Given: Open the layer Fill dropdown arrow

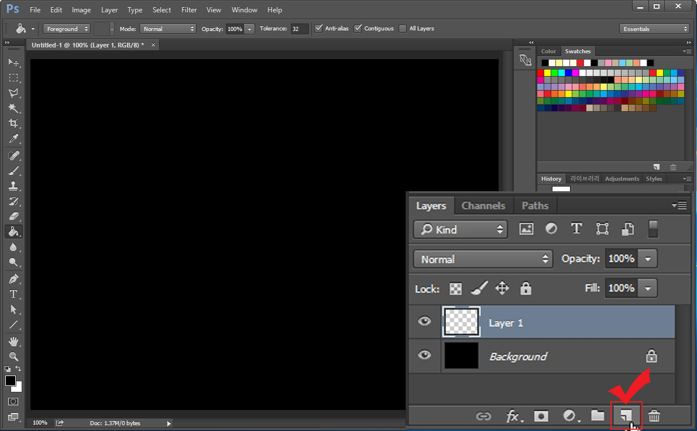Looking at the screenshot, I should (x=648, y=288).
